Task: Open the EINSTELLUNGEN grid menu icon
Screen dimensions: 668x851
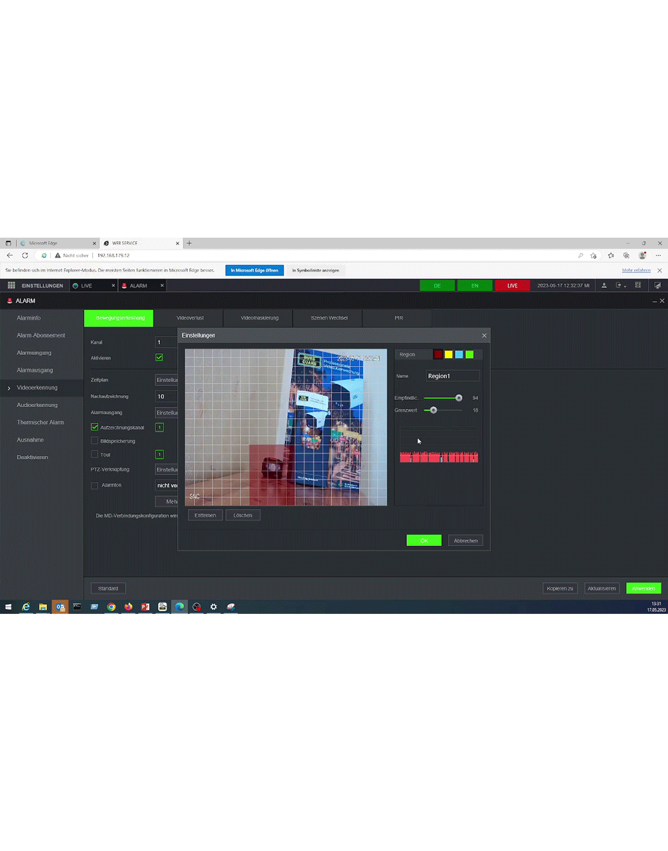Action: pos(11,286)
